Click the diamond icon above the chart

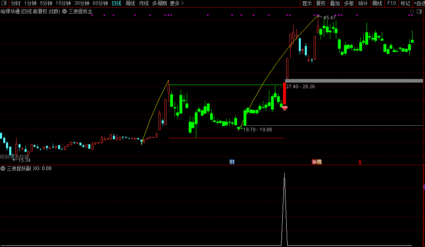412,11
